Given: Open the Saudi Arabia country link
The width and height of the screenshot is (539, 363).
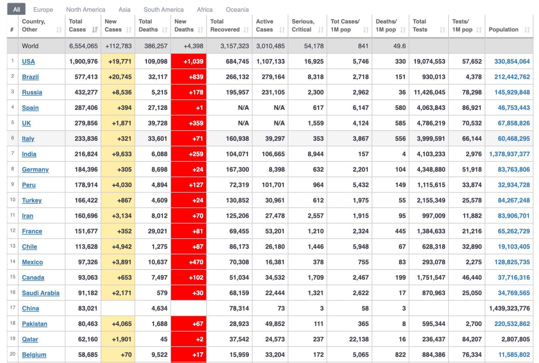Looking at the screenshot, I should (40, 293).
